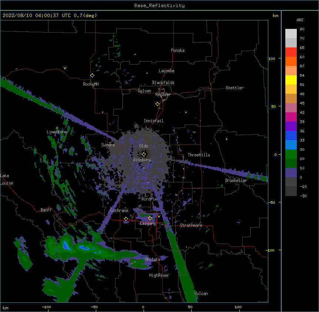Select the dark green 20–10 dBZ legend swatch
This screenshot has width=319, height=312.
pyautogui.click(x=291, y=163)
